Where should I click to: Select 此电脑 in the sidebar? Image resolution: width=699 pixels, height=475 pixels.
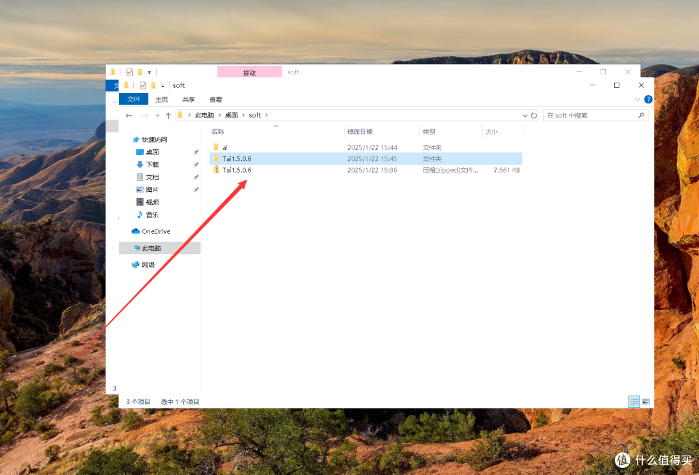pyautogui.click(x=160, y=248)
